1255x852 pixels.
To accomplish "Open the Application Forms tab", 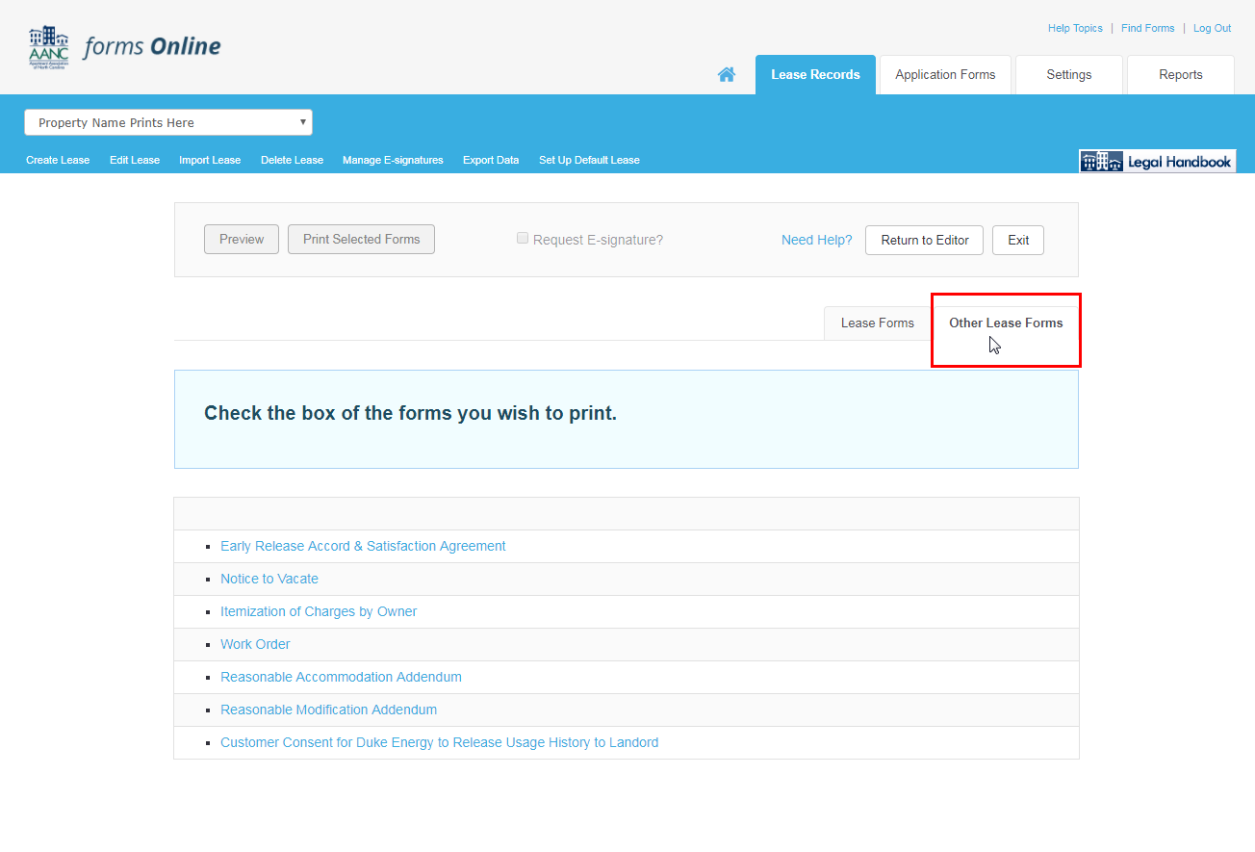I will (x=945, y=75).
